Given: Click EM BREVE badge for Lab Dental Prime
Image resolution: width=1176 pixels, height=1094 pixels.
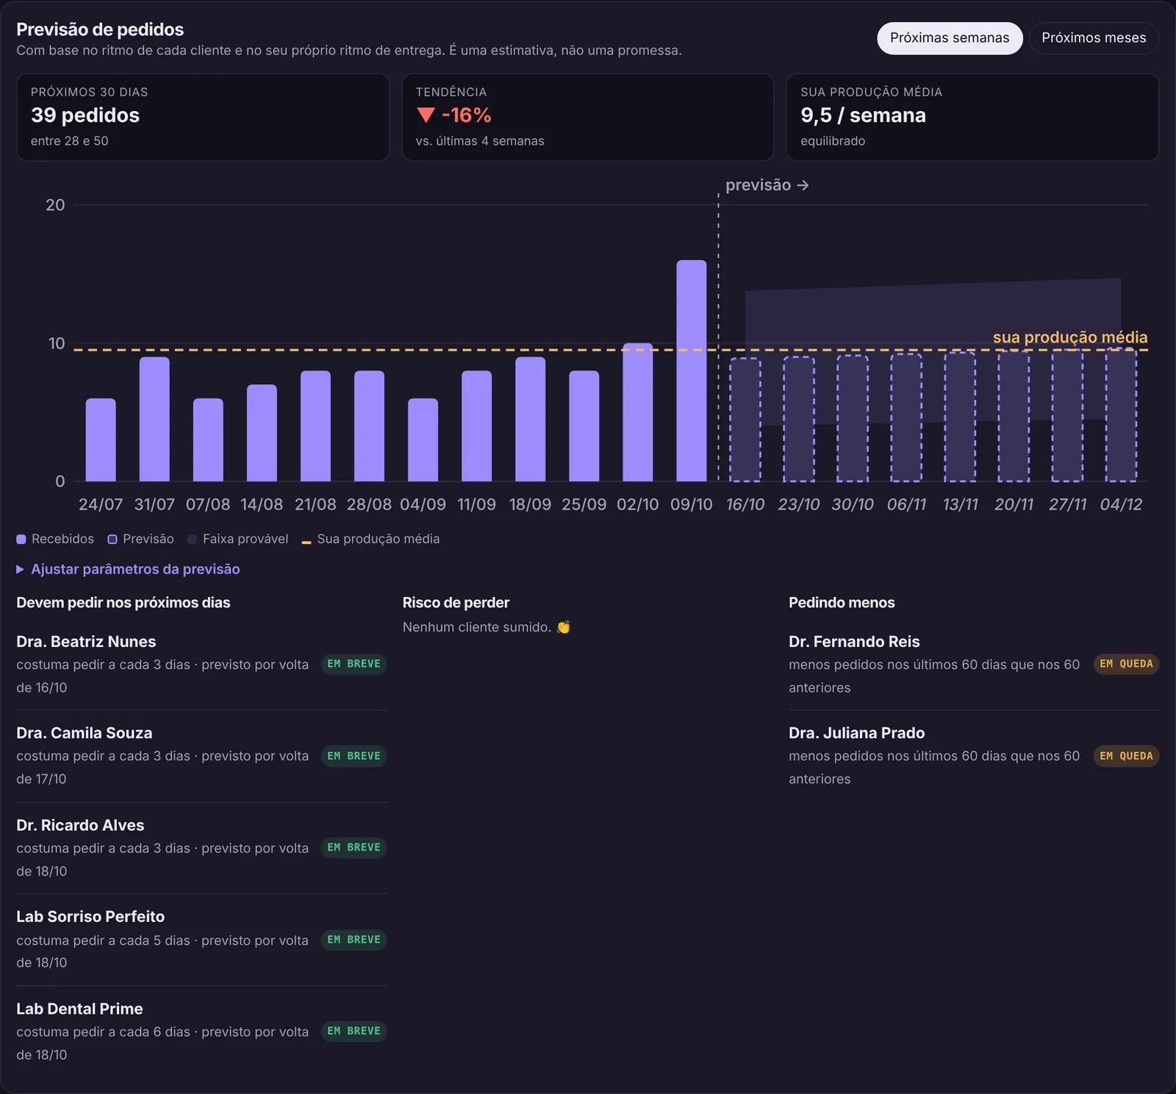Looking at the screenshot, I should pyautogui.click(x=354, y=1032).
